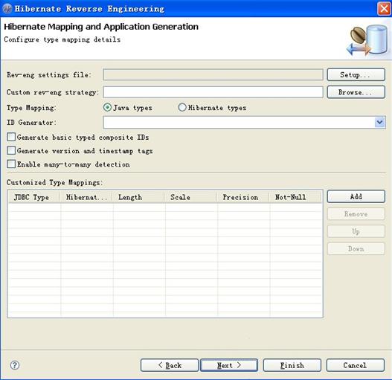Select the Hibernate types radio button
Viewport: 392px width, 380px height.
click(x=181, y=108)
